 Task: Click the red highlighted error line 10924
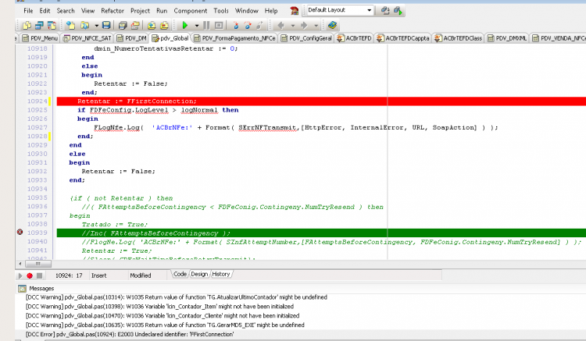pos(321,101)
